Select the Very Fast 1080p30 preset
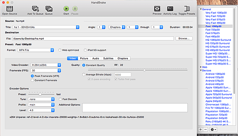The width and height of the screenshot is (238, 136). click(216, 13)
